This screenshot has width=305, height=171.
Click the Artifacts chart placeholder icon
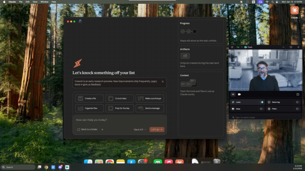(x=185, y=56)
